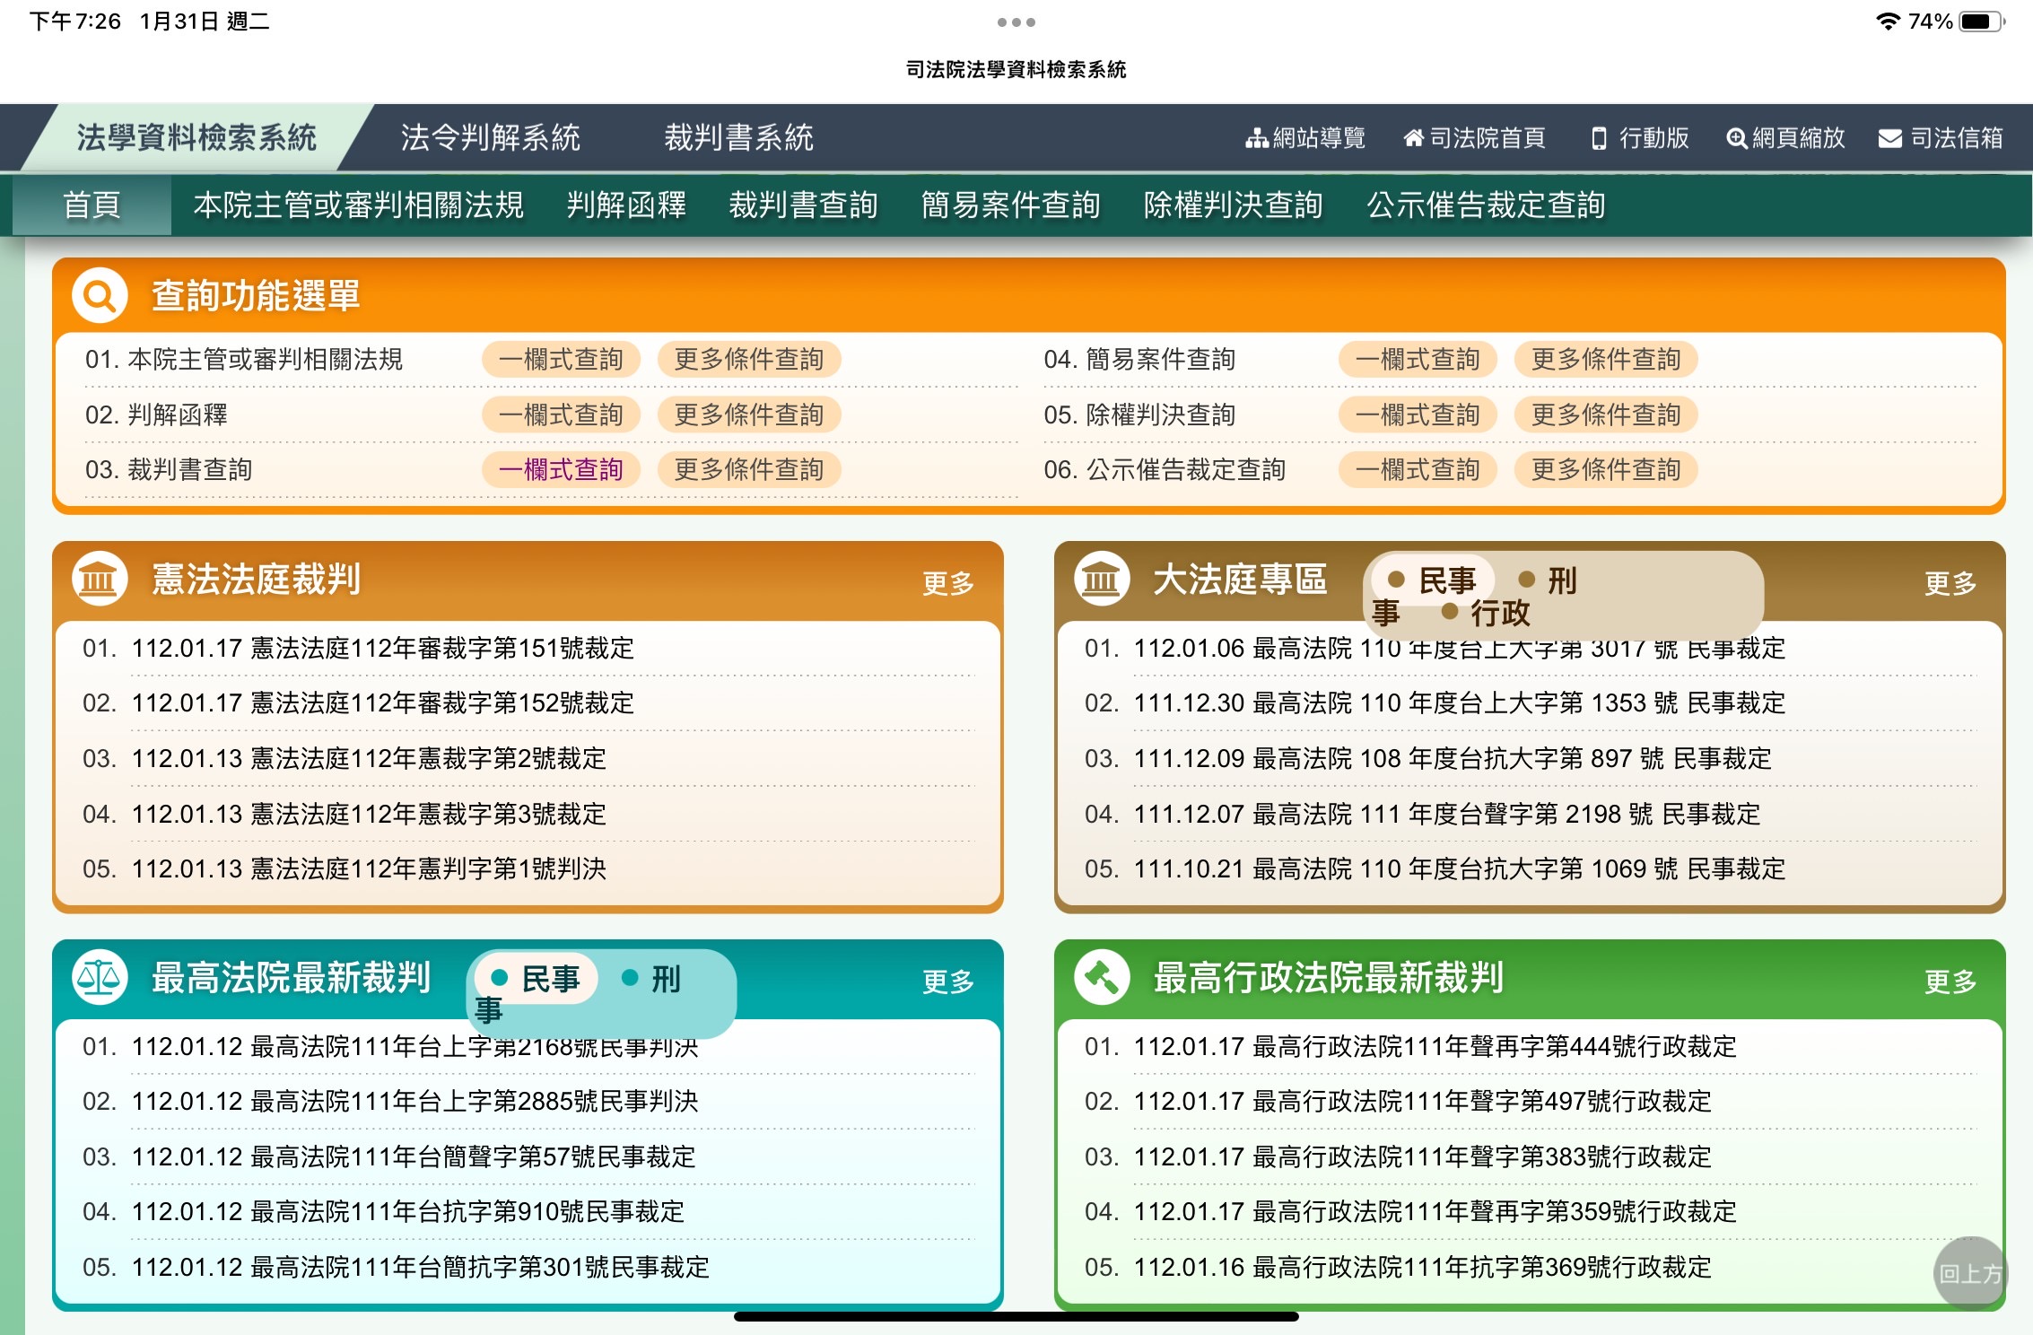This screenshot has height=1335, width=2033.
Task: Expand 更多 in 憲法法庭裁判 panel
Action: pyautogui.click(x=947, y=583)
